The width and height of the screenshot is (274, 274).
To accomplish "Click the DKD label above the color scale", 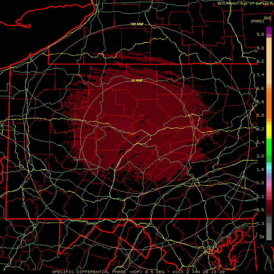I will (267, 18).
